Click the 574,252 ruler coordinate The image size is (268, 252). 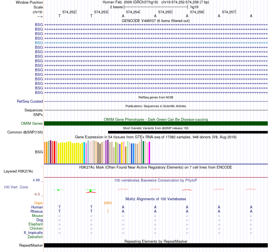(69, 12)
